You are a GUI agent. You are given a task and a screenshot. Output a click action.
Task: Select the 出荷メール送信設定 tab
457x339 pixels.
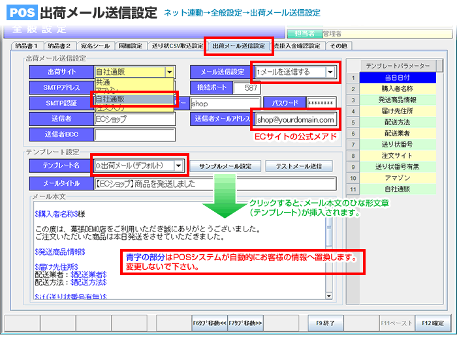coord(239,46)
